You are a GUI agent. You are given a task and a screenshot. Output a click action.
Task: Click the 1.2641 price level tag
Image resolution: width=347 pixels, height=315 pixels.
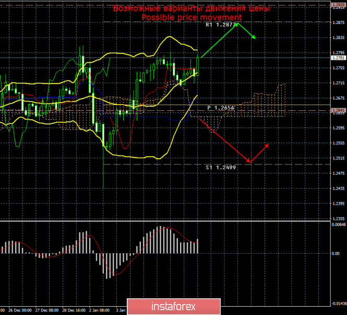click(339, 110)
